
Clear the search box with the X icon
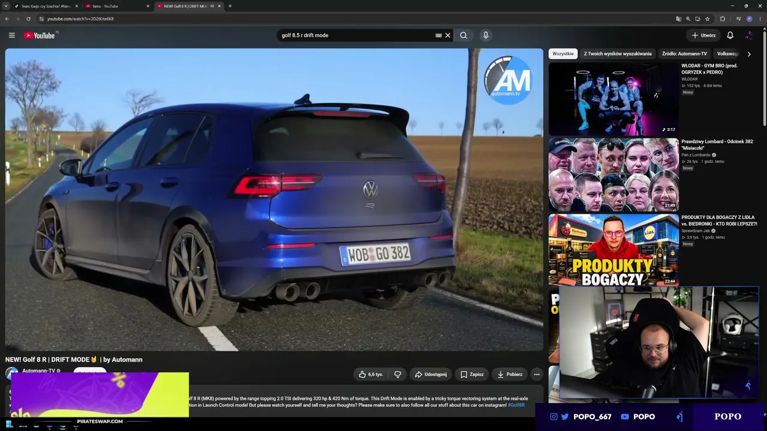click(448, 35)
